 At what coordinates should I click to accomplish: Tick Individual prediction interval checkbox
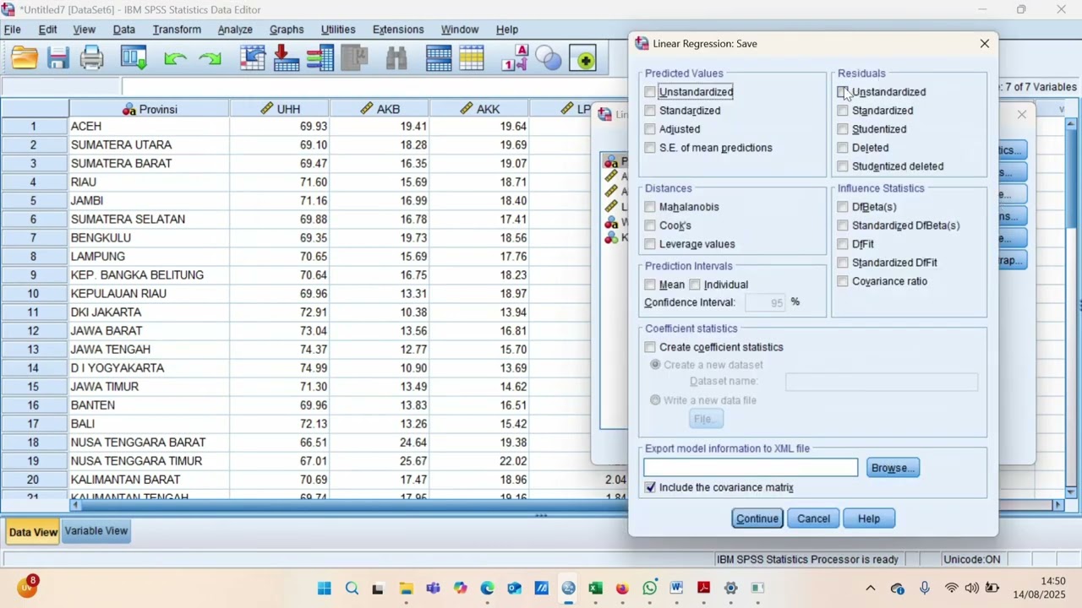695,285
